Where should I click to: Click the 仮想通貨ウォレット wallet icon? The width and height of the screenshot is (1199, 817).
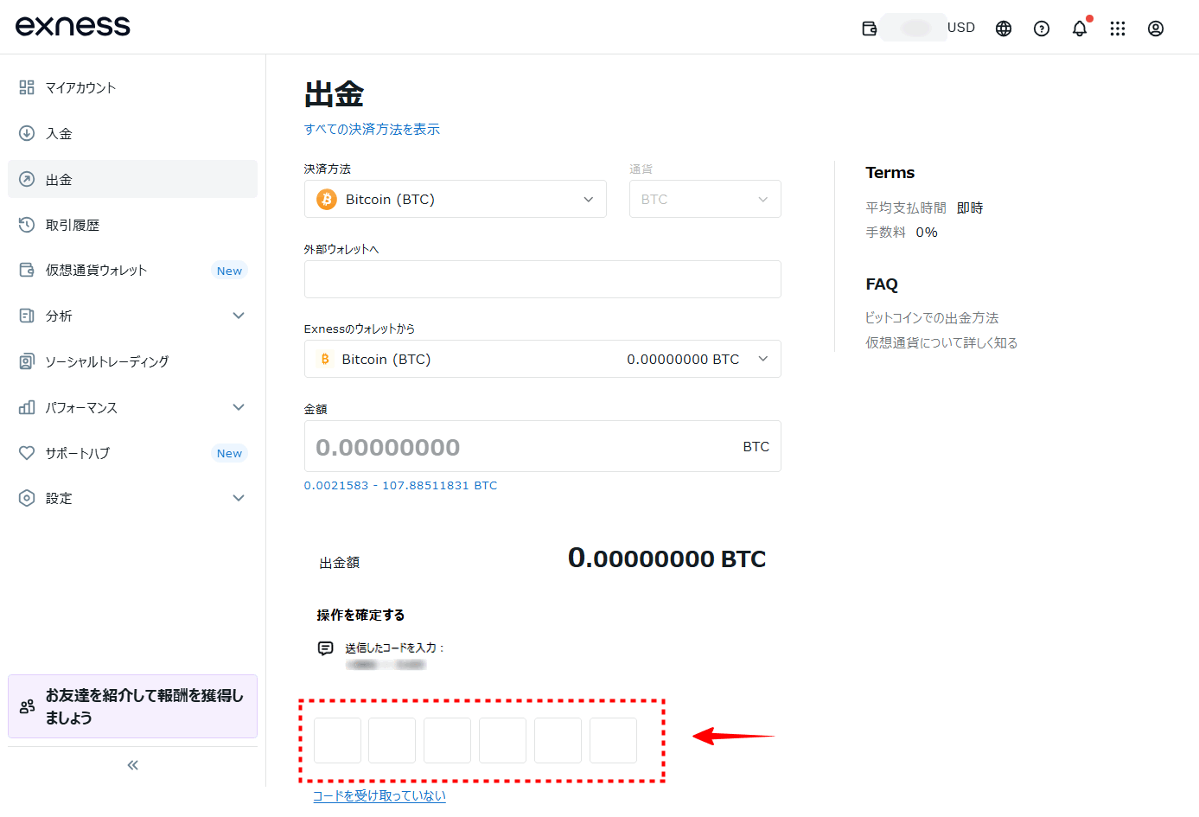pyautogui.click(x=27, y=270)
